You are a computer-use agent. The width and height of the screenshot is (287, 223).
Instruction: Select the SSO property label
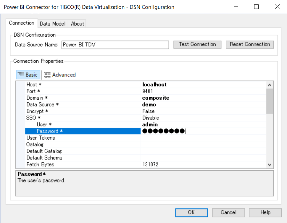pyautogui.click(x=33, y=118)
